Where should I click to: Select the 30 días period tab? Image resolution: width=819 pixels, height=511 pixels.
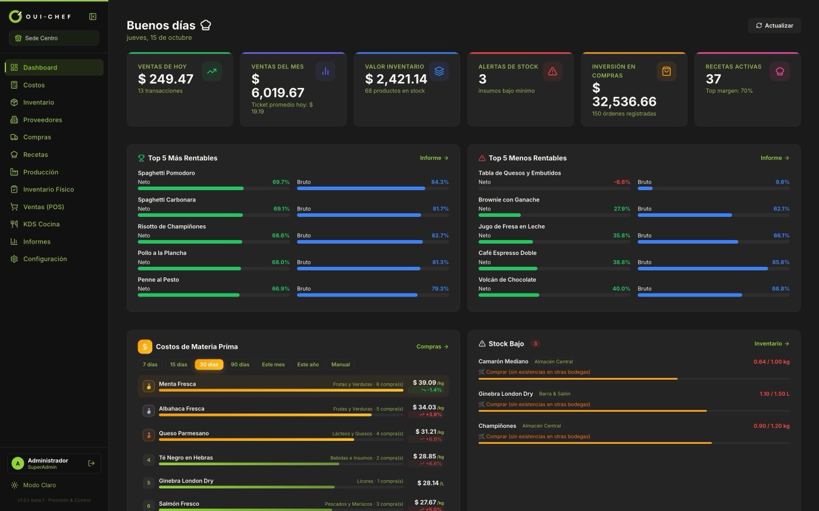(209, 364)
